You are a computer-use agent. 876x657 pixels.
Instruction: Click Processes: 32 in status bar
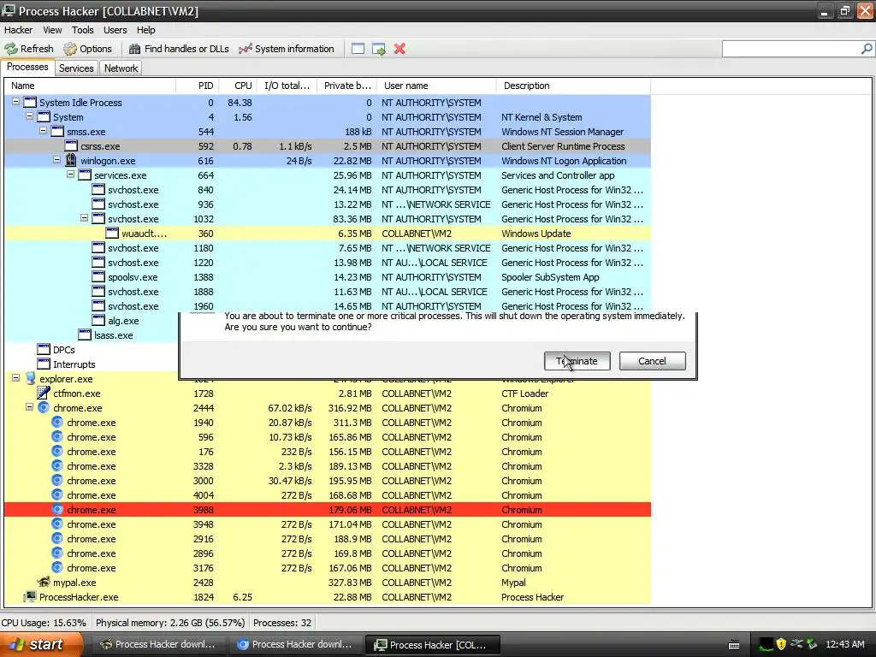pyautogui.click(x=282, y=623)
